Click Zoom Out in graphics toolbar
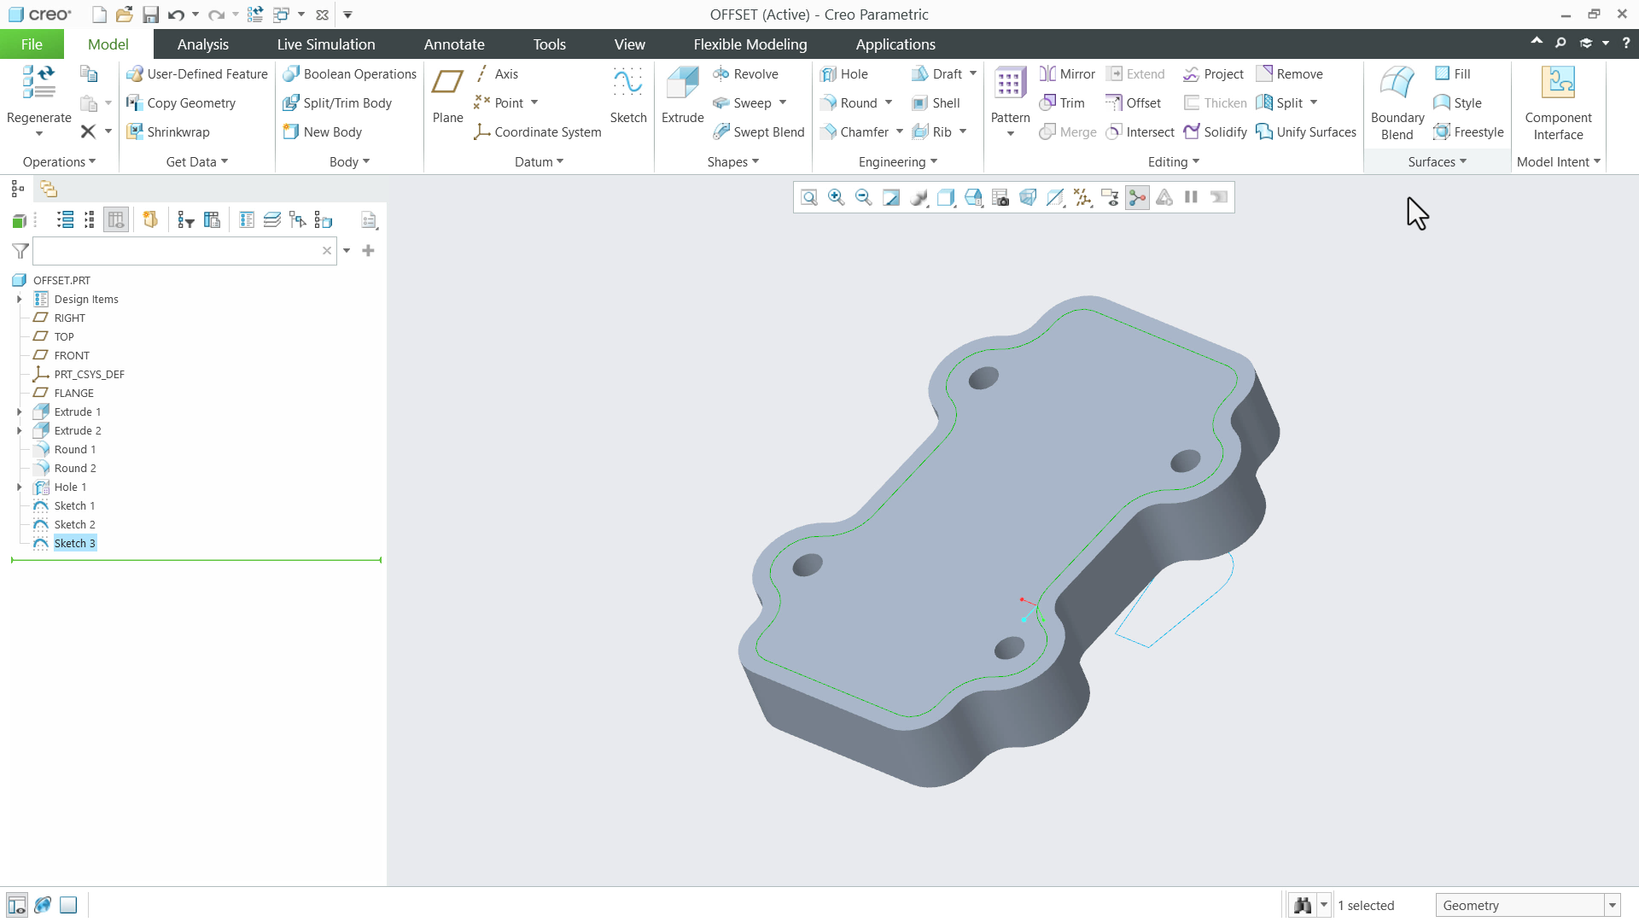The height and width of the screenshot is (922, 1639). click(x=864, y=197)
